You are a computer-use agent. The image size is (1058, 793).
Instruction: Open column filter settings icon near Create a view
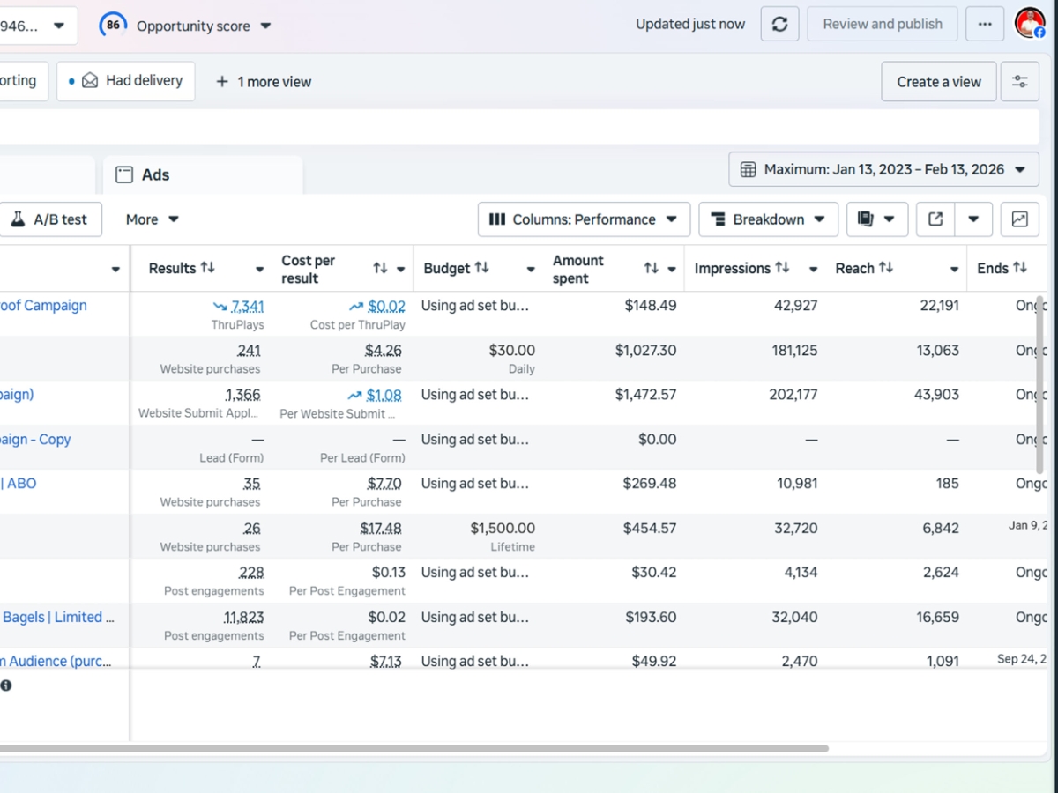[1020, 81]
